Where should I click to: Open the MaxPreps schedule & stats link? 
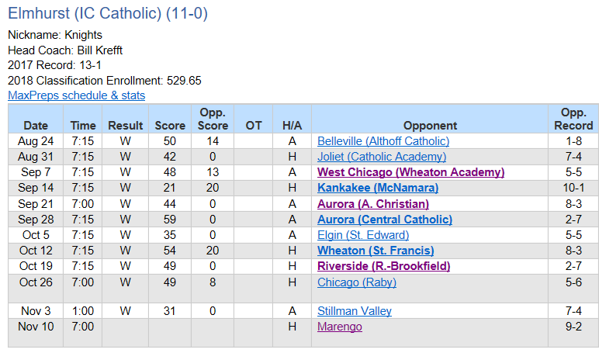[76, 95]
